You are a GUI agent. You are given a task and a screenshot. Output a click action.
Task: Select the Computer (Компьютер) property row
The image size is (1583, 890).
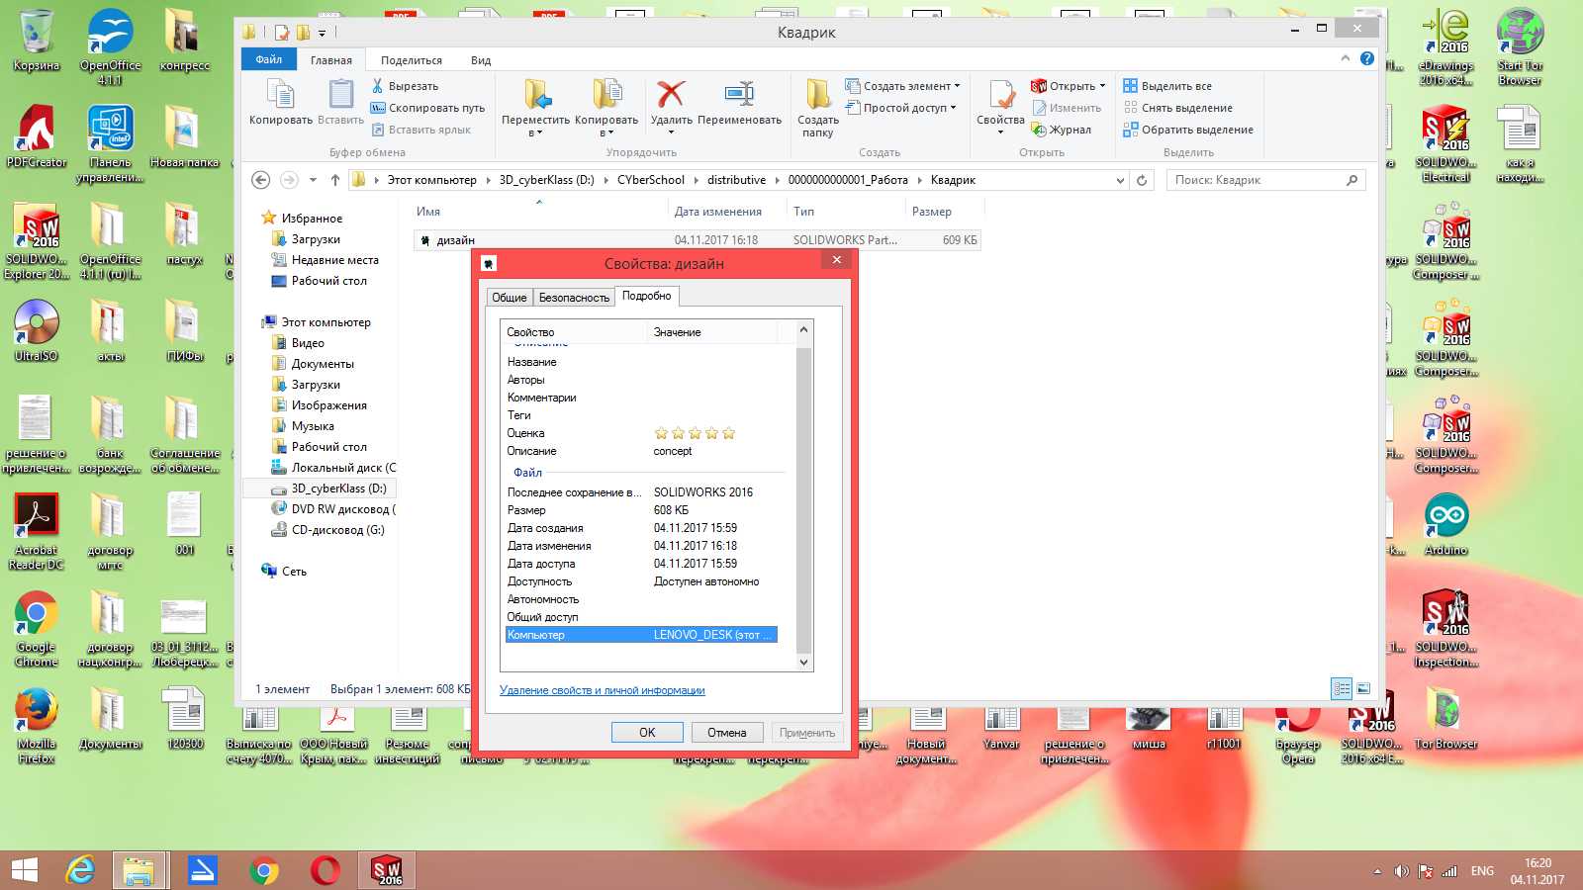(641, 635)
